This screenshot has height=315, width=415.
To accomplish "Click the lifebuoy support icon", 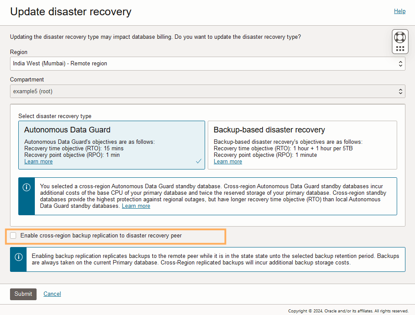I will [400, 37].
